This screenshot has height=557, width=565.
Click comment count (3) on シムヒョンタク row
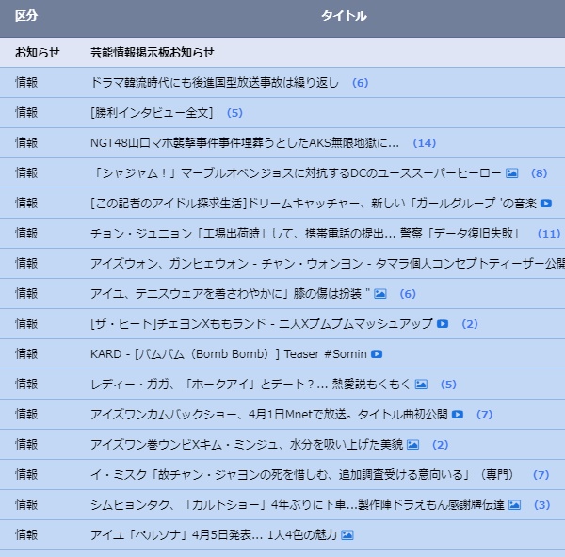(x=542, y=505)
